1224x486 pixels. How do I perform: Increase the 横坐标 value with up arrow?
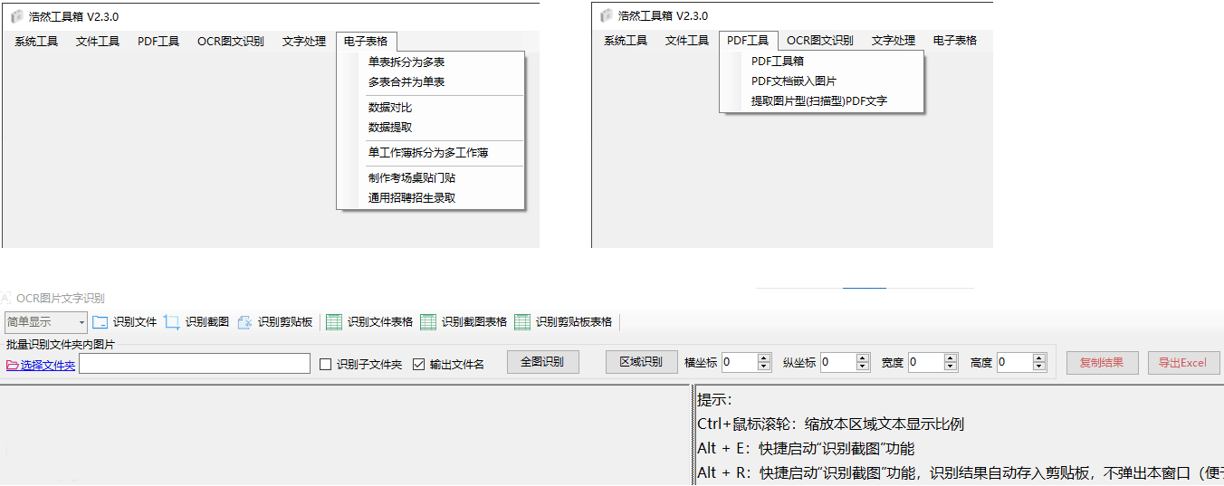(x=763, y=358)
